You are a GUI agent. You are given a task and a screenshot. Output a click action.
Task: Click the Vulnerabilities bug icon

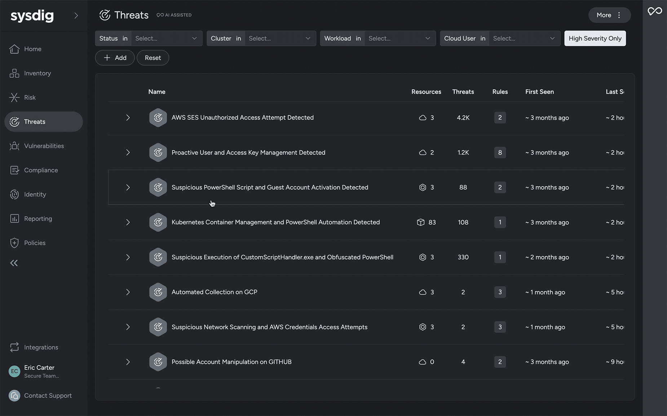[14, 146]
